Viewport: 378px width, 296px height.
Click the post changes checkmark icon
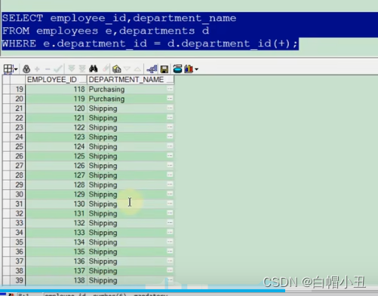point(58,69)
